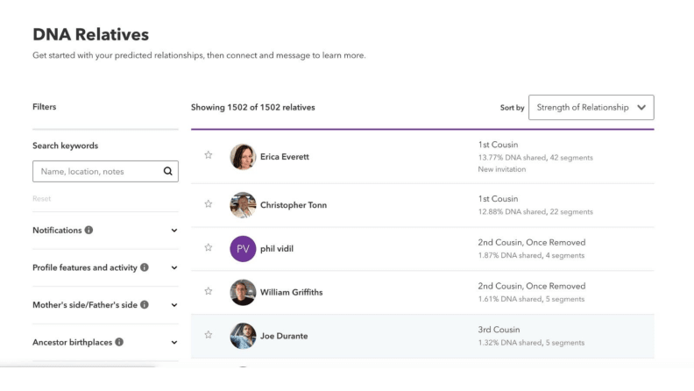Click the search magnifier icon
Screen dimensions: 694x391
click(167, 171)
